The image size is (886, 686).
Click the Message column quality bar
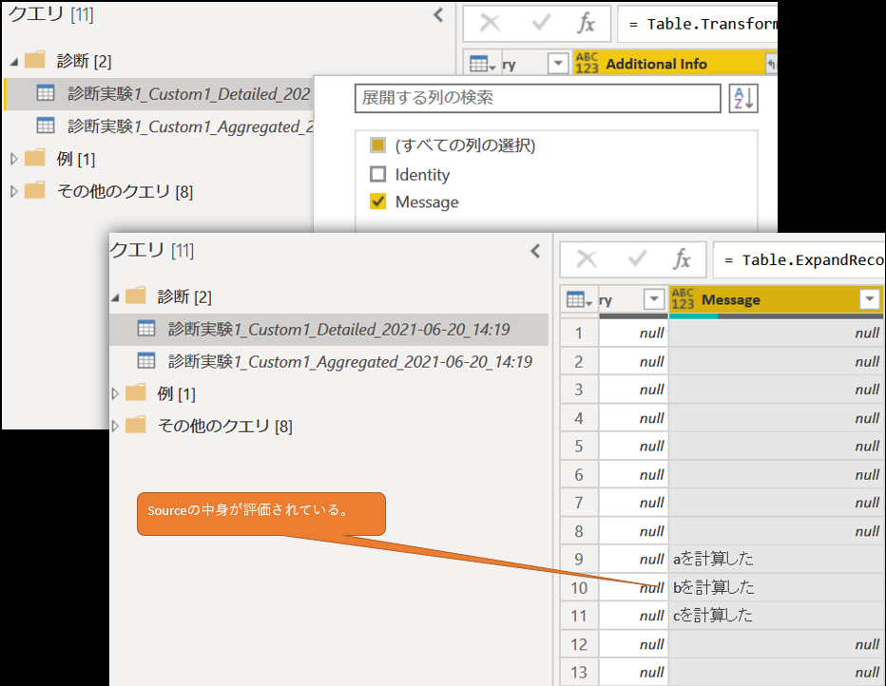pyautogui.click(x=776, y=316)
